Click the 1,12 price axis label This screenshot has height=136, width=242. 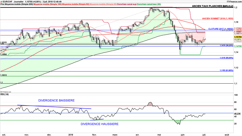pyautogui.click(x=236, y=68)
